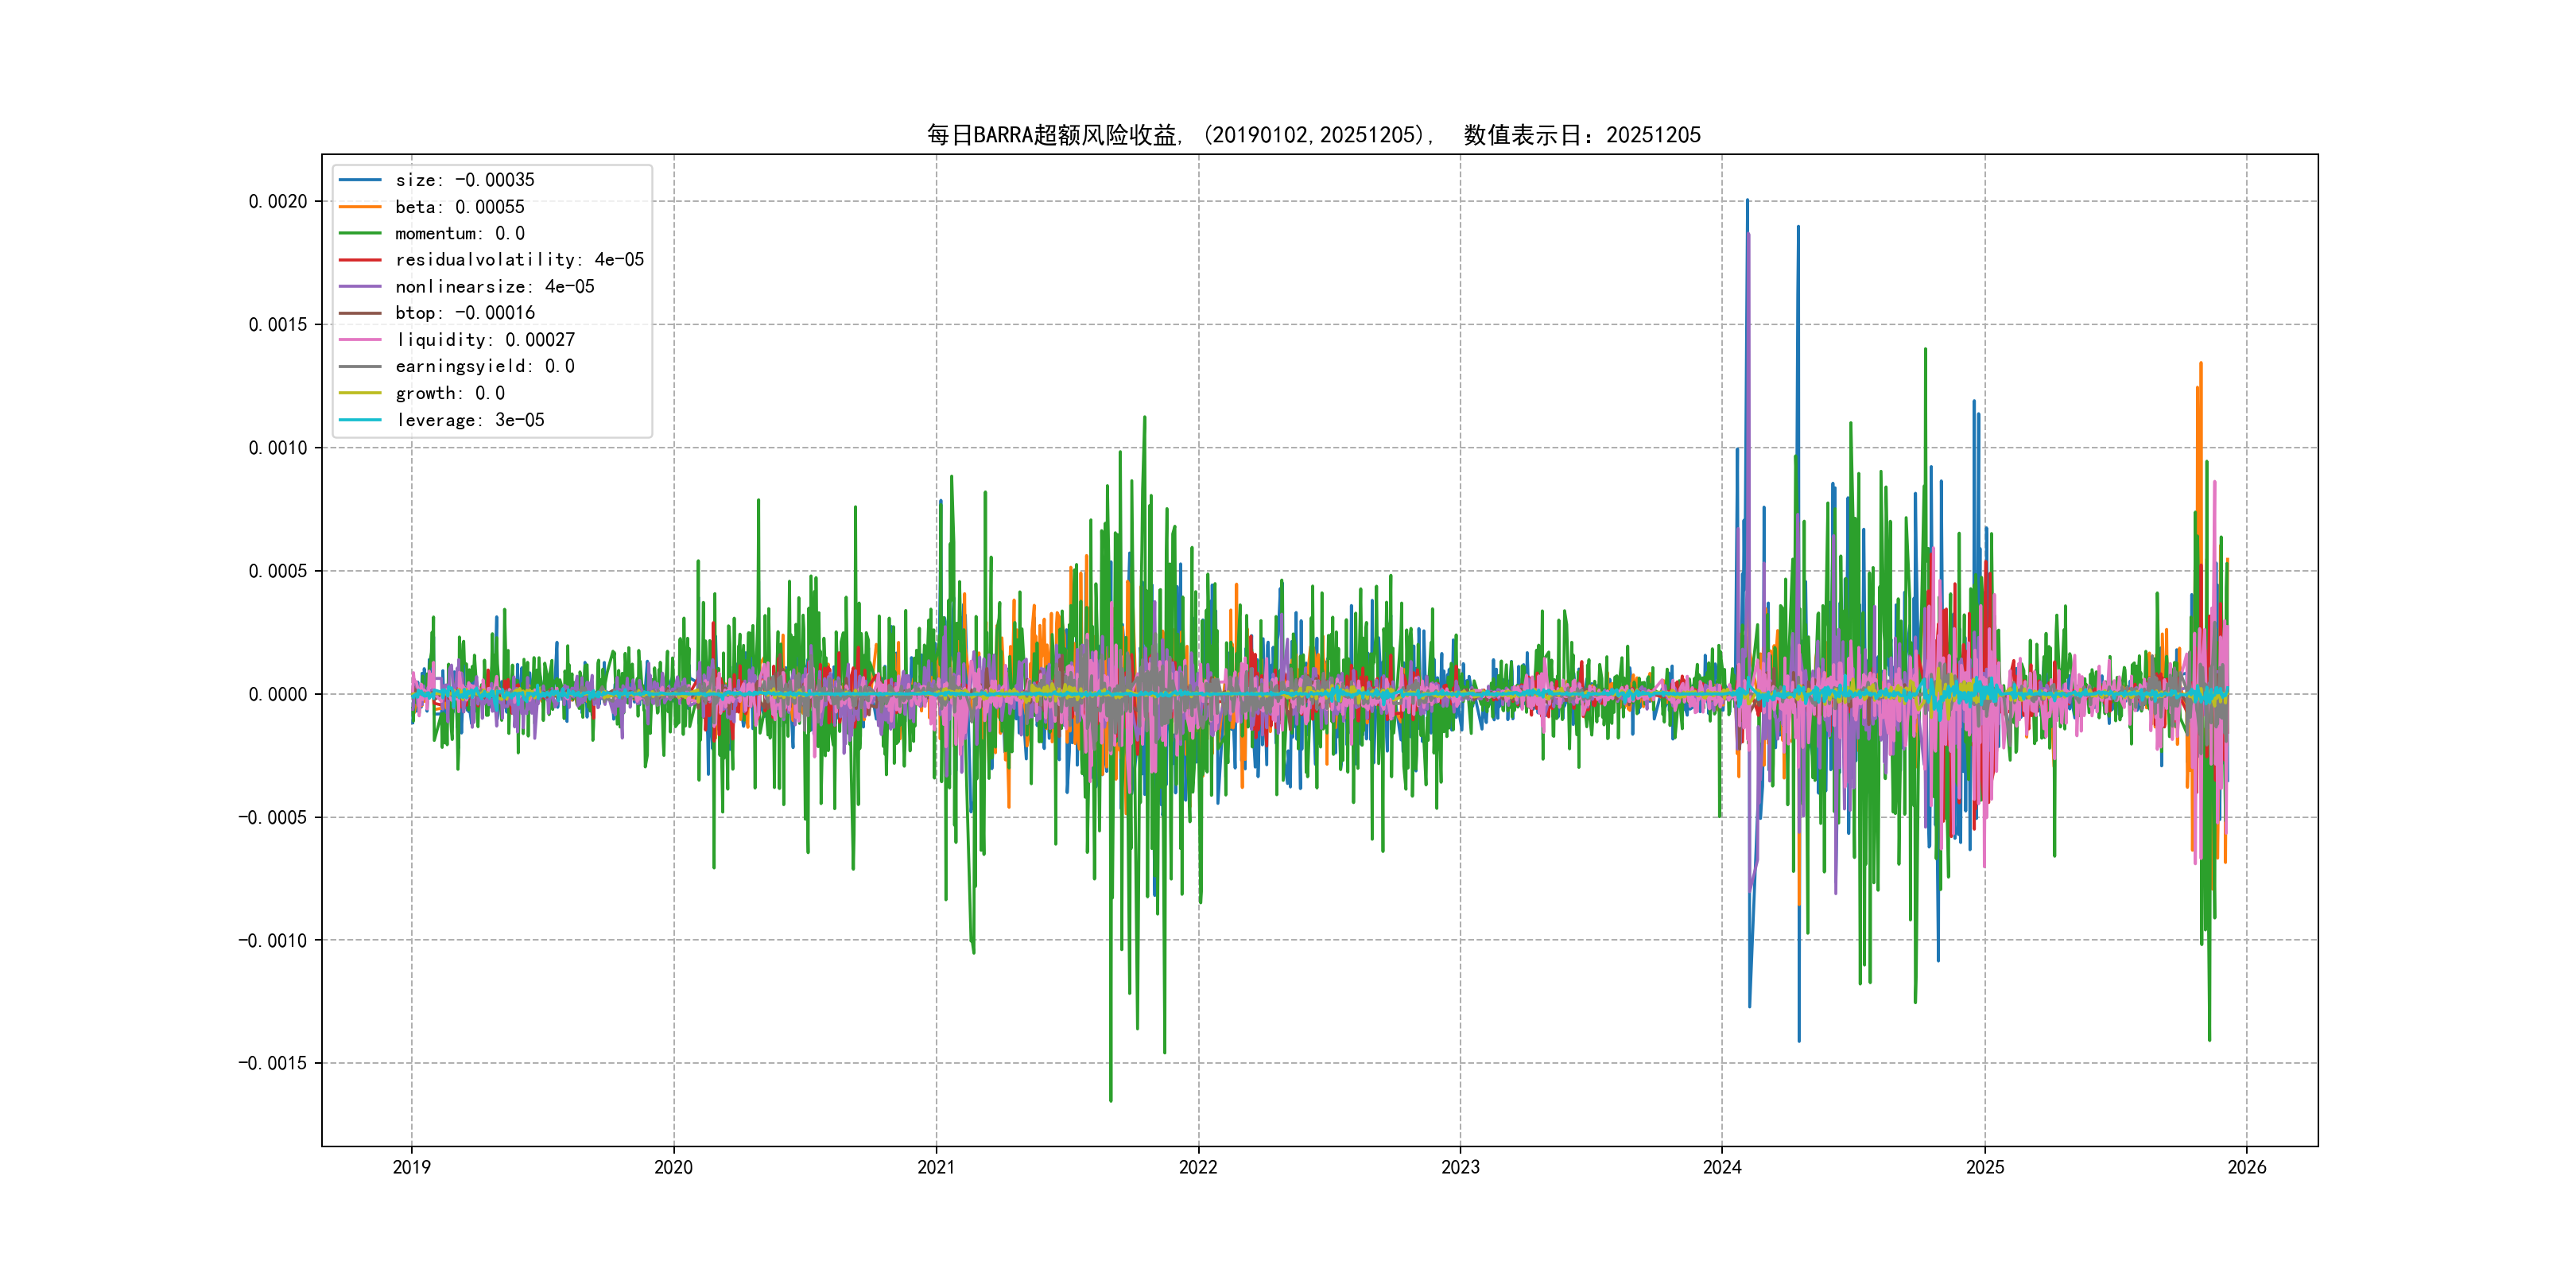Image resolution: width=2576 pixels, height=1288 pixels.
Task: Click the pink liquidity legend line
Action: click(x=360, y=340)
